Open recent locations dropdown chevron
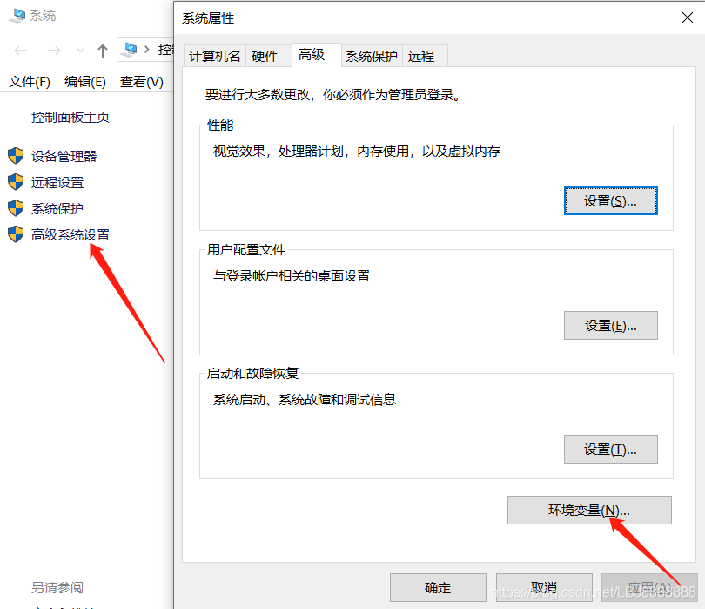Screen dimensions: 705x609 (x=80, y=51)
